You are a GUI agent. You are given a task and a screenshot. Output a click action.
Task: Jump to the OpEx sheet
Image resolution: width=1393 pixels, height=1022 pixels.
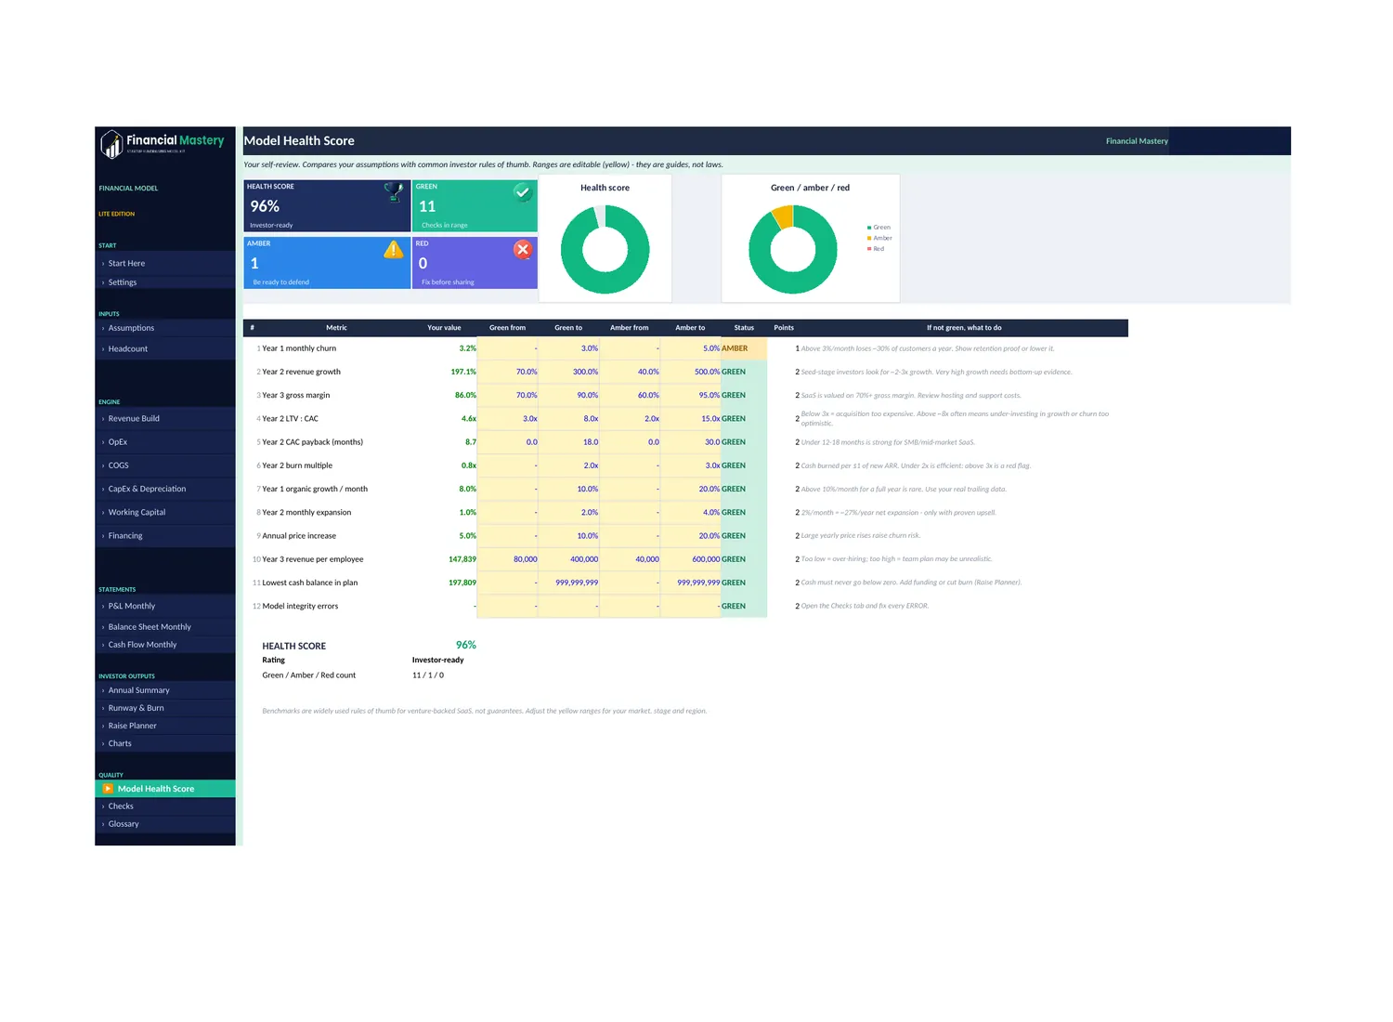pyautogui.click(x=165, y=442)
